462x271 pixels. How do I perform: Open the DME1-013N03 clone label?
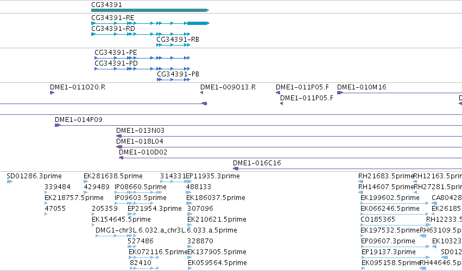click(140, 131)
